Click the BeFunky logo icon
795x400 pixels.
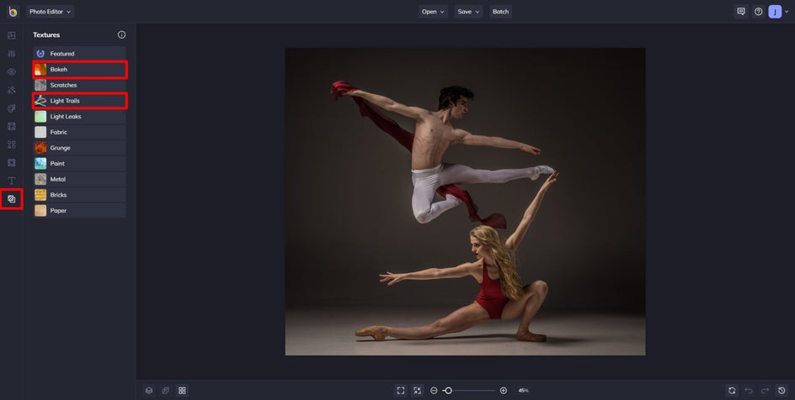pyautogui.click(x=13, y=12)
